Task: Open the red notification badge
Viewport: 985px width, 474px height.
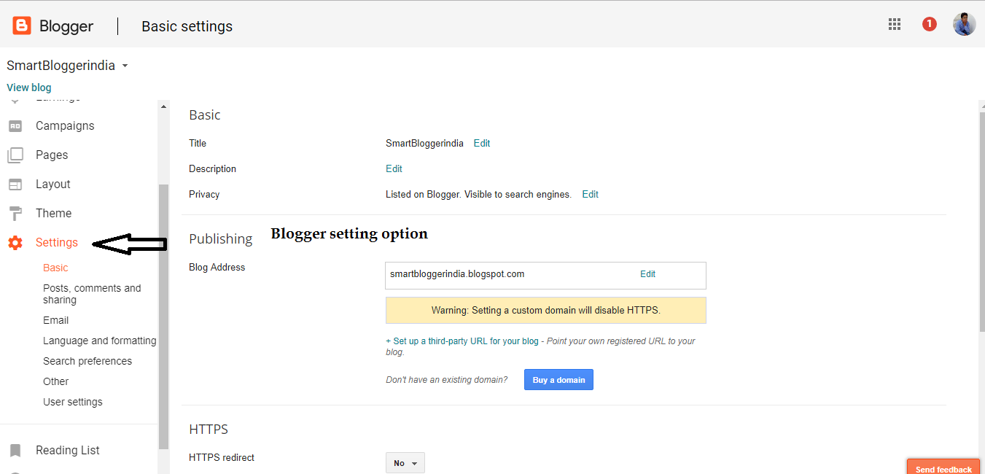Action: pos(929,24)
